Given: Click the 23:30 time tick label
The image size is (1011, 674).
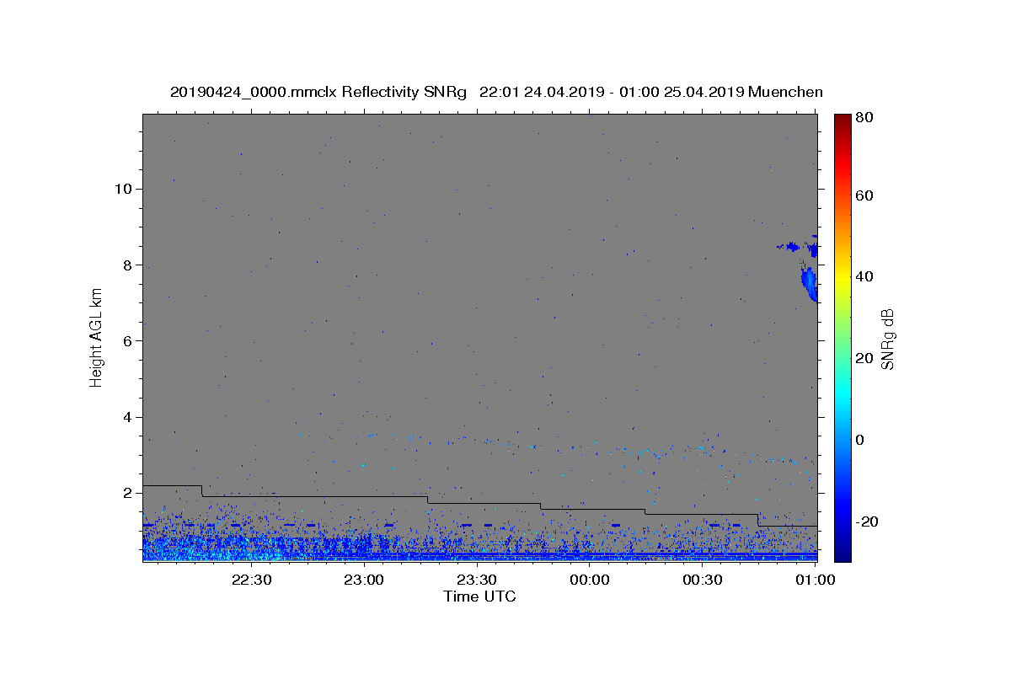Looking at the screenshot, I should coord(477,580).
